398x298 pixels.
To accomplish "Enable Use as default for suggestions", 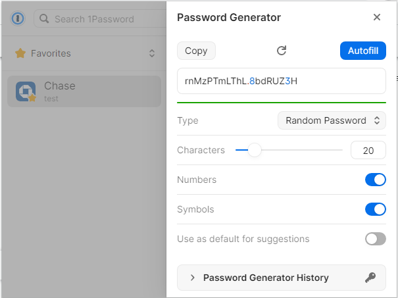I will pyautogui.click(x=375, y=239).
